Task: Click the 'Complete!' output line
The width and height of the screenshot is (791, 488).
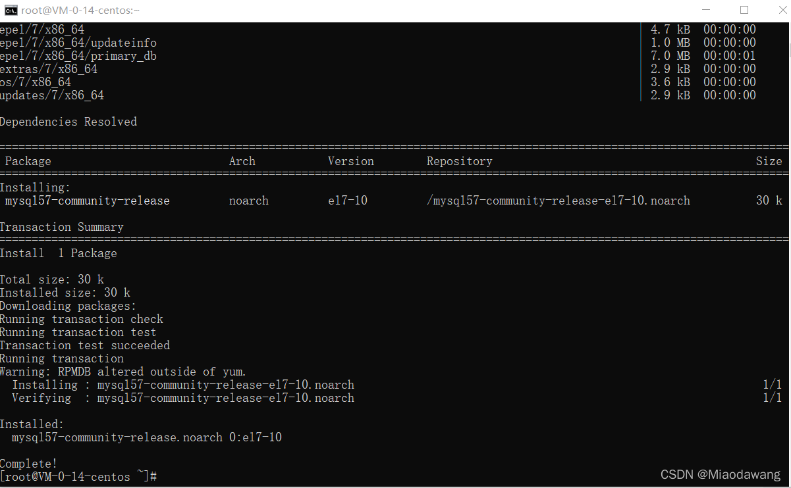Action: pos(28,464)
